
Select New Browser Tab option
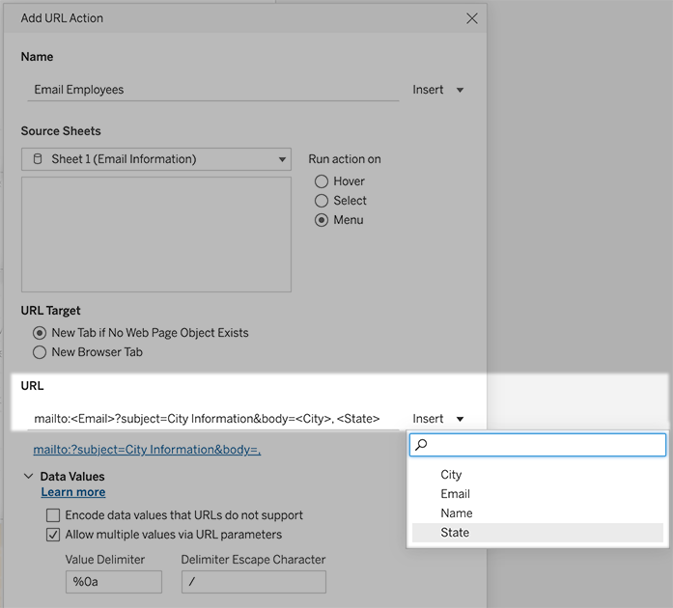tap(40, 352)
